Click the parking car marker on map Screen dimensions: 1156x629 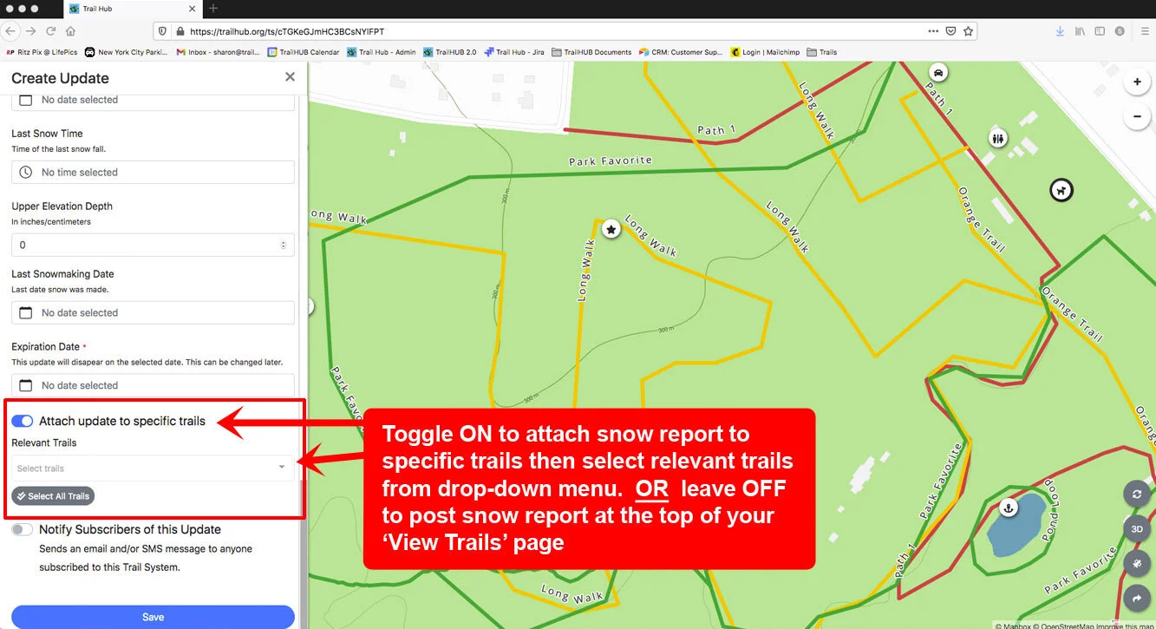937,72
